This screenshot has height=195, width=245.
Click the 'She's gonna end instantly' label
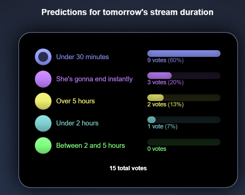[x=94, y=79]
